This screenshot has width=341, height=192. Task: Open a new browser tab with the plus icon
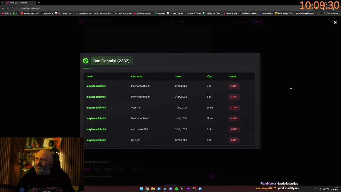coord(39,3)
